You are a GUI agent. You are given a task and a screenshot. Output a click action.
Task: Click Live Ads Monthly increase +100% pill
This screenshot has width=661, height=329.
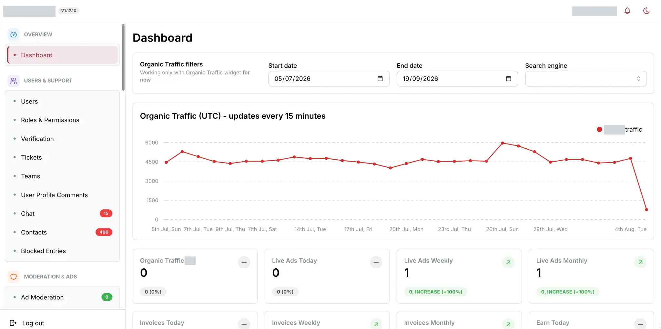tap(567, 292)
